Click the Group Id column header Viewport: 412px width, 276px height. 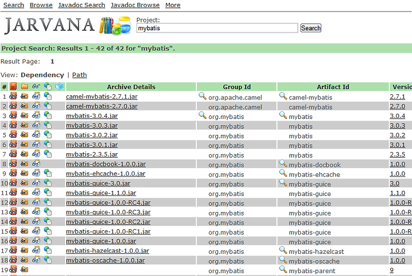(237, 87)
